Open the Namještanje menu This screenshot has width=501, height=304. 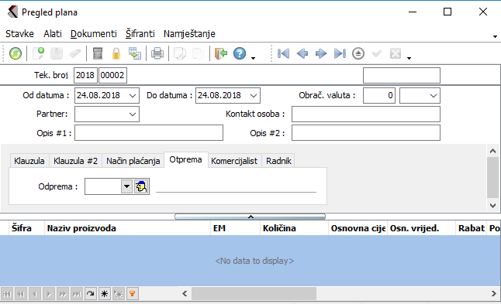(189, 33)
